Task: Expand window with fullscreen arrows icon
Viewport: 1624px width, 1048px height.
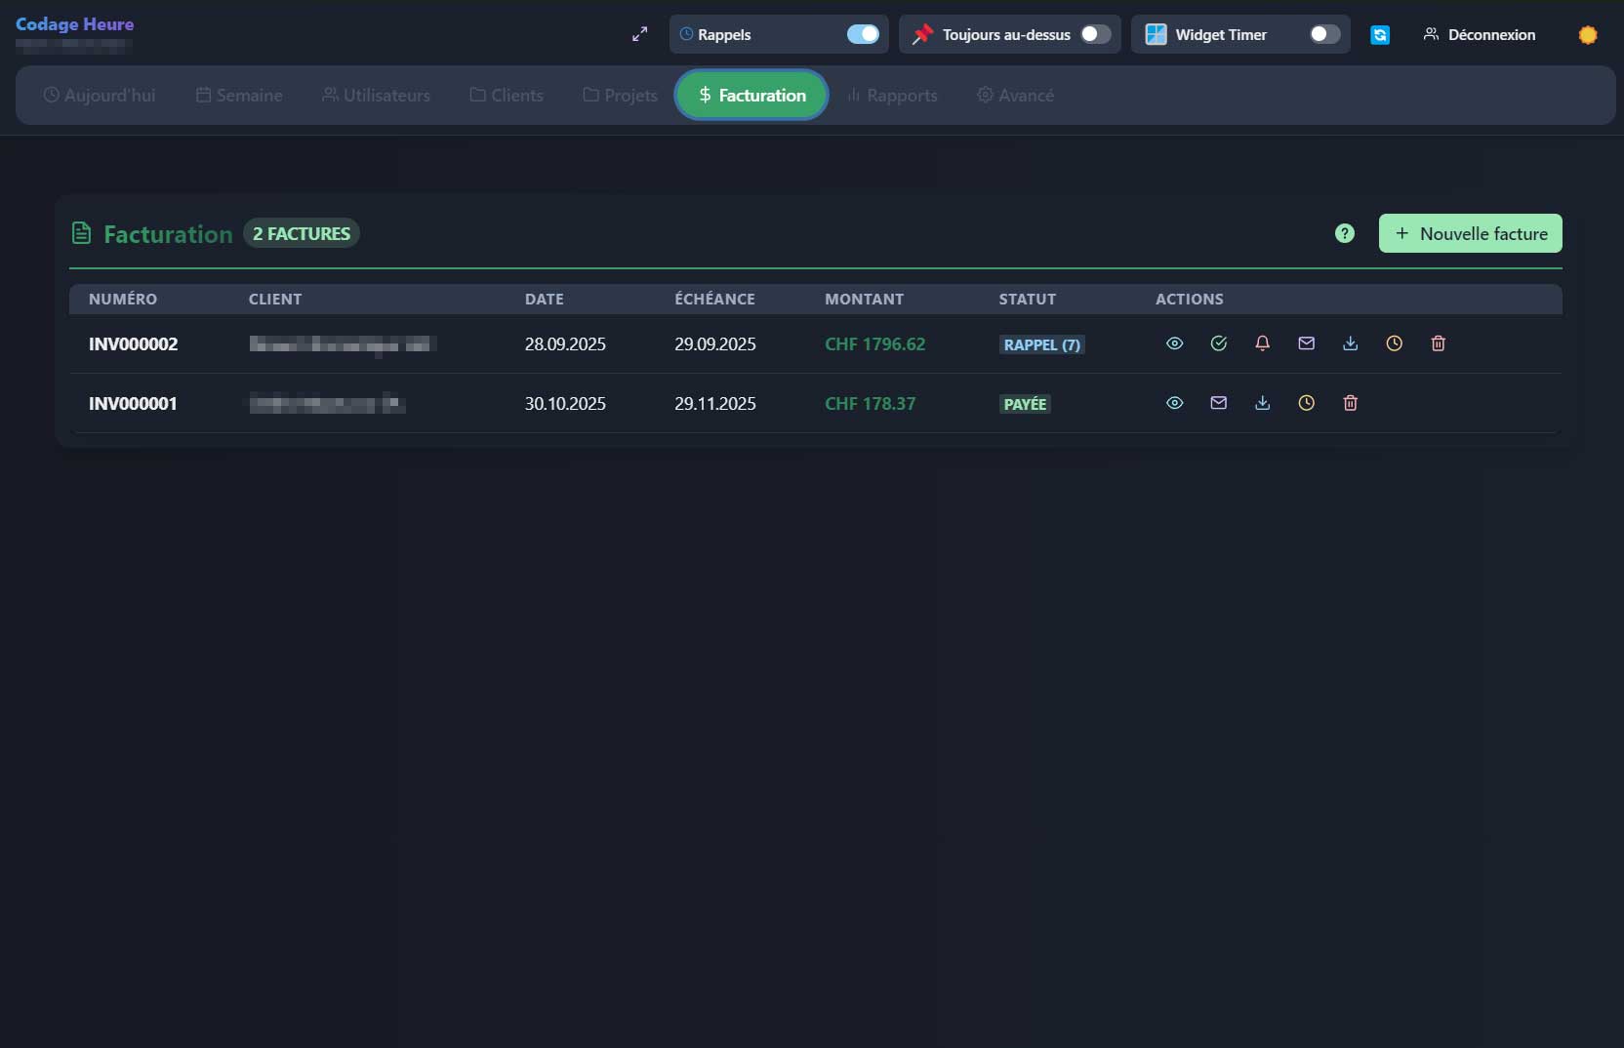Action: 639,34
